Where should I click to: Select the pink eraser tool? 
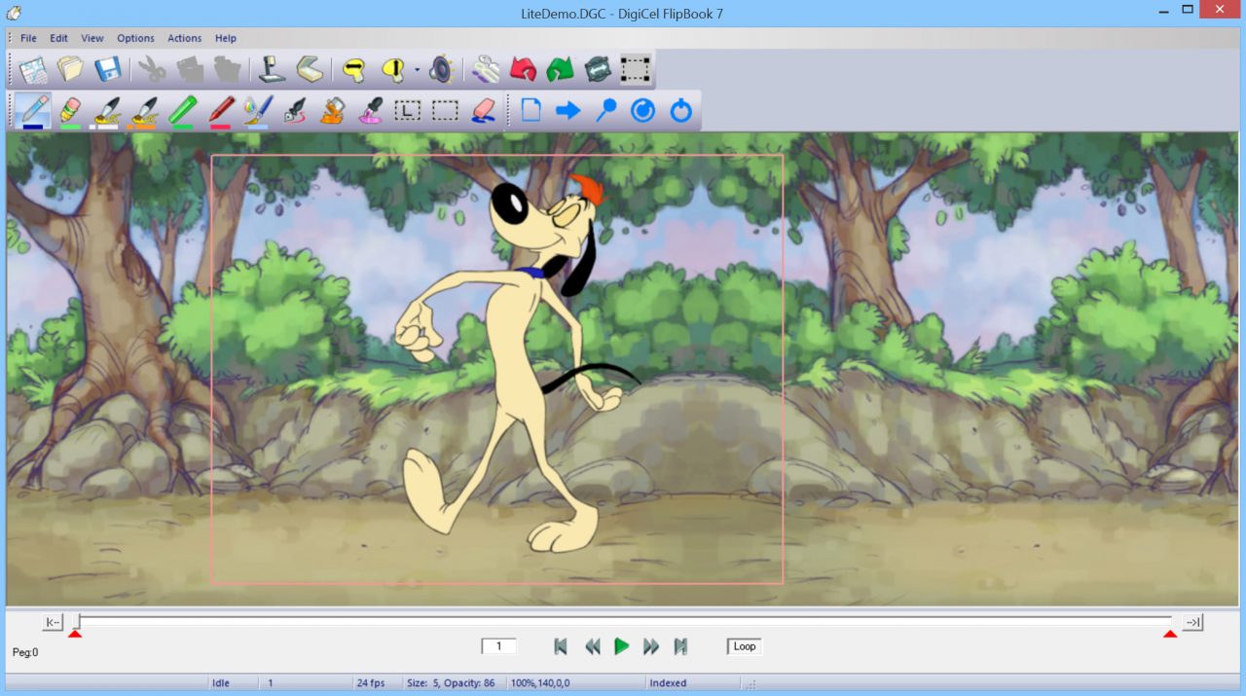(x=483, y=110)
